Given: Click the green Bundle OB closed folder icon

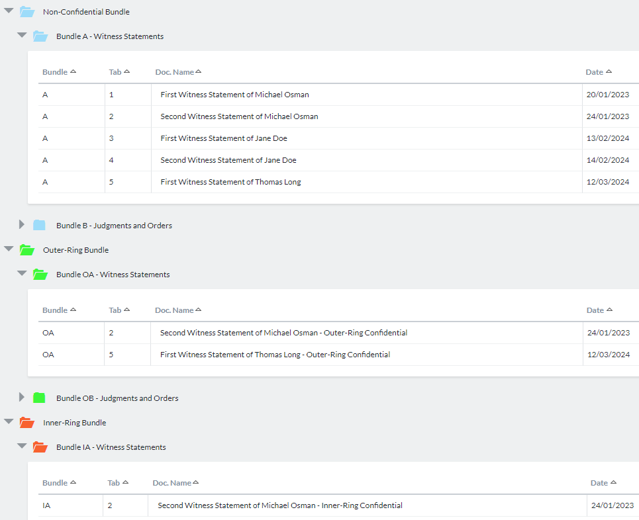Looking at the screenshot, I should (x=39, y=398).
